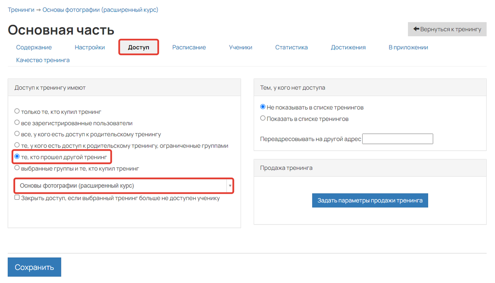
Task: Click the back arrow icon on the 'Вернуться к тренингу' button
Action: pyautogui.click(x=416, y=29)
